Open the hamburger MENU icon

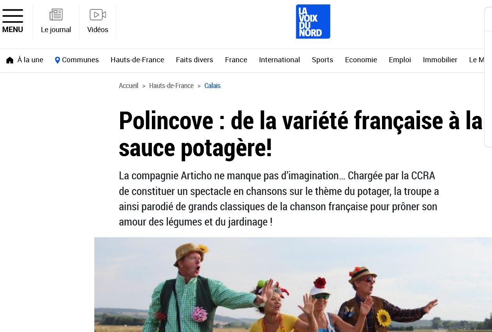click(x=13, y=16)
